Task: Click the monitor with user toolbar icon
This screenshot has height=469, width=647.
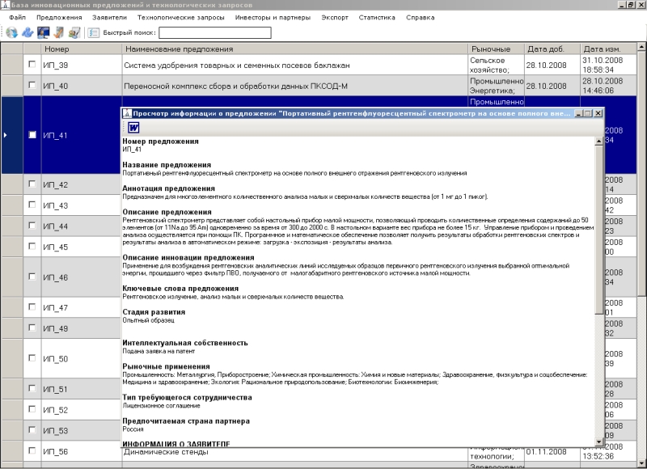Action: click(x=43, y=32)
